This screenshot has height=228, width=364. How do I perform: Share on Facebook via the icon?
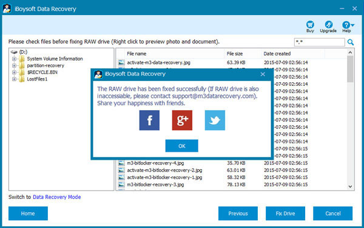click(x=149, y=120)
